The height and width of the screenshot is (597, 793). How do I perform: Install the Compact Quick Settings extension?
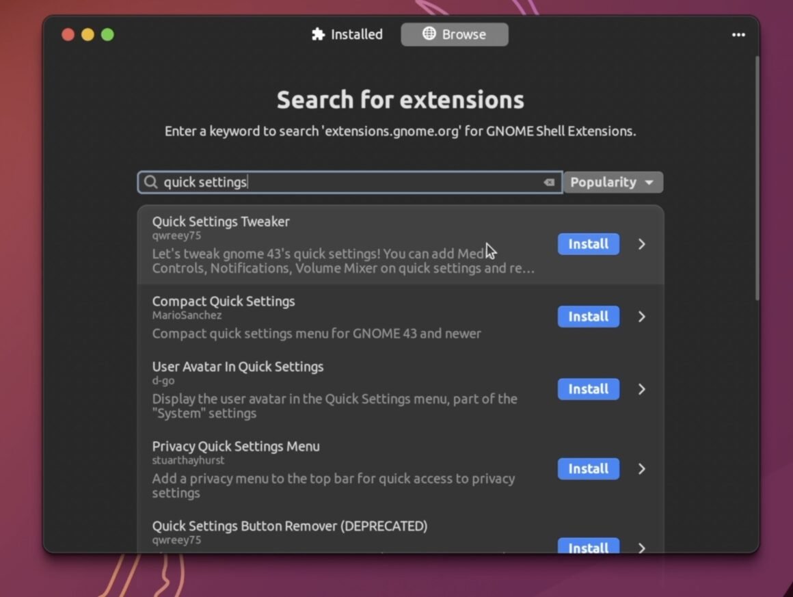588,317
